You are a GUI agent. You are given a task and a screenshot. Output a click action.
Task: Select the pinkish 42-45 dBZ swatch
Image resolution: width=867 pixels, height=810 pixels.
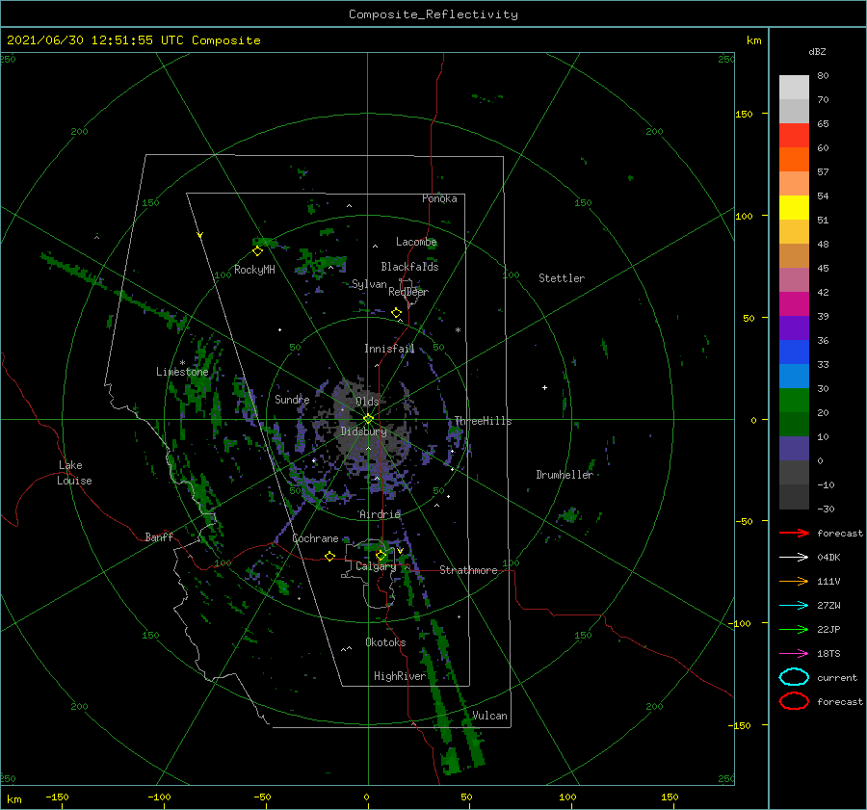point(794,279)
